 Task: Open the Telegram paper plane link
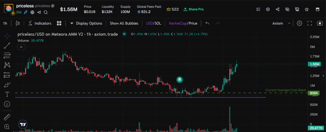coord(39,12)
